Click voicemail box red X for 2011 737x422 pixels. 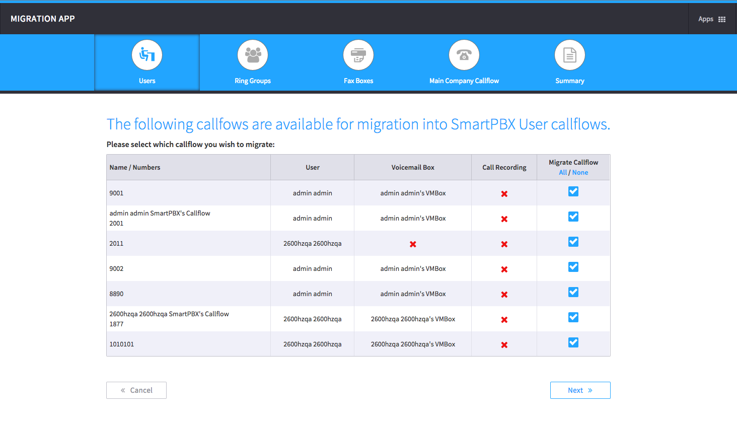(x=413, y=244)
